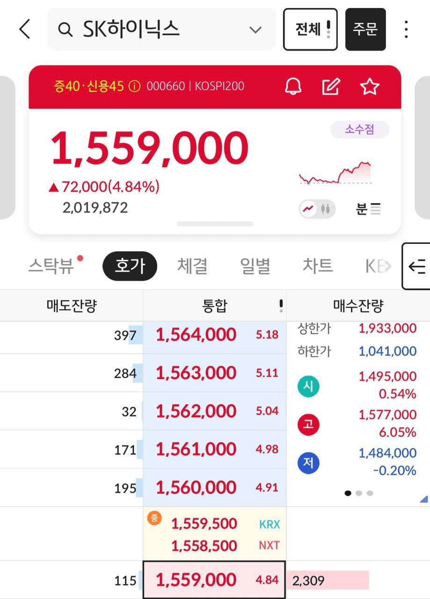Select the 호가 tab
The height and width of the screenshot is (599, 430).
tap(130, 266)
